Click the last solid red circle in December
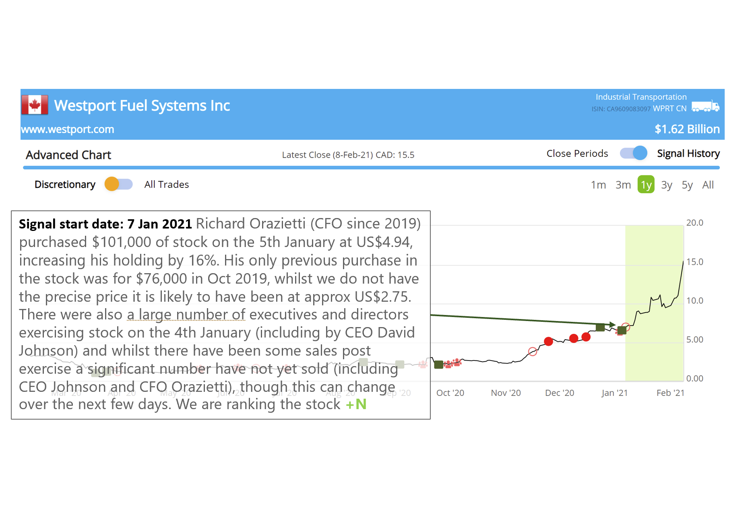756x525 pixels. click(x=586, y=337)
